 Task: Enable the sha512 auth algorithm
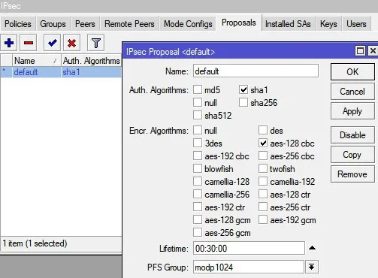point(198,115)
